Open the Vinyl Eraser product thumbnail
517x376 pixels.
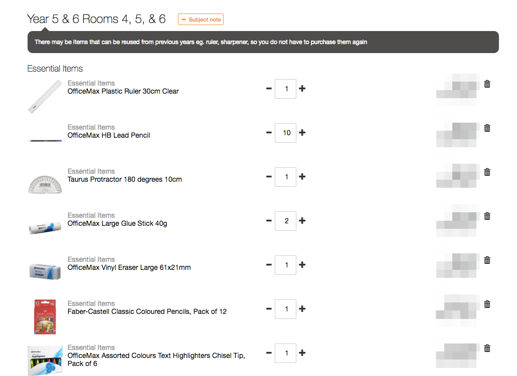point(45,272)
